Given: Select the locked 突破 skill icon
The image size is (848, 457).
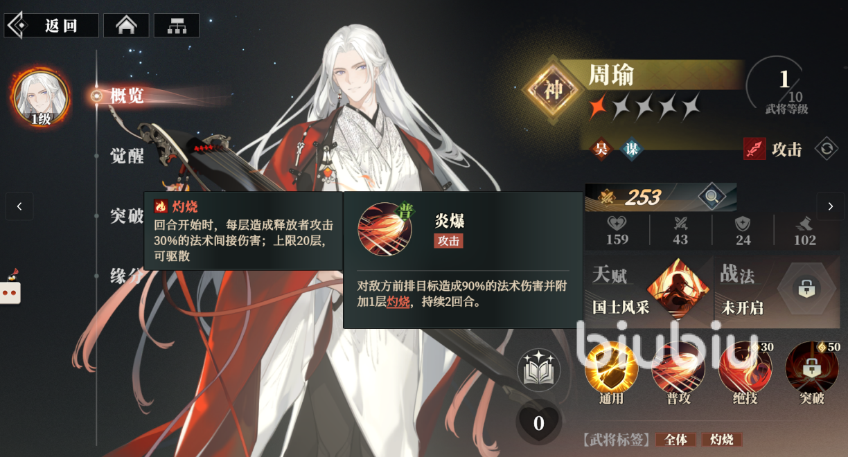Looking at the screenshot, I should [x=811, y=368].
